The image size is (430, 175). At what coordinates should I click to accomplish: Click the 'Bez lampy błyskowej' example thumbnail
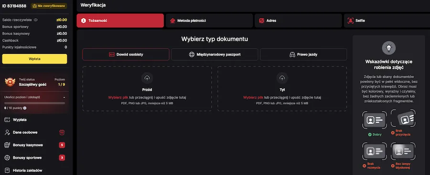click(x=403, y=151)
